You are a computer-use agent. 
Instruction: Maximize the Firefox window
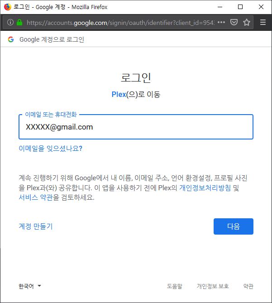(240, 7)
